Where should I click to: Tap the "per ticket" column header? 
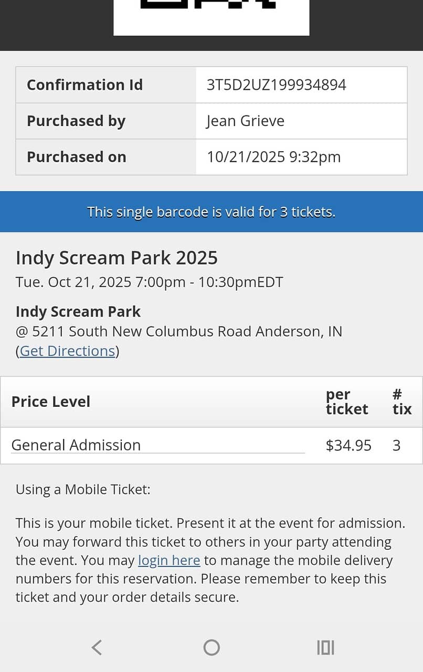click(346, 402)
